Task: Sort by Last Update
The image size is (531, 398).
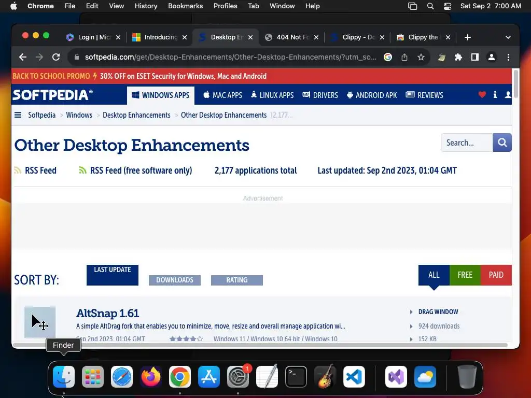Action: 113,275
